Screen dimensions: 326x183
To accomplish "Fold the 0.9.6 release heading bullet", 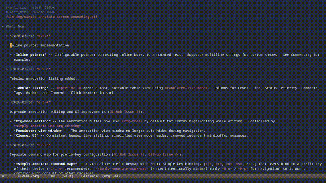I will pyautogui.click(x=7, y=69).
